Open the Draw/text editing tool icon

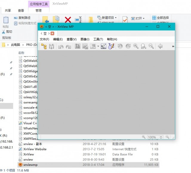point(111,46)
